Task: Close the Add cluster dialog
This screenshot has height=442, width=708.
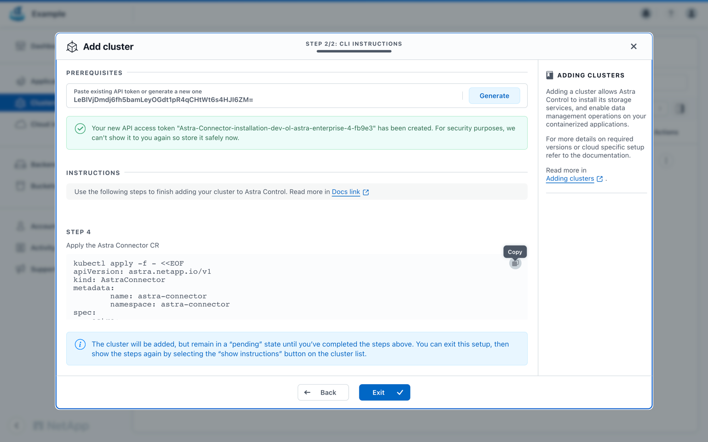Action: (633, 46)
